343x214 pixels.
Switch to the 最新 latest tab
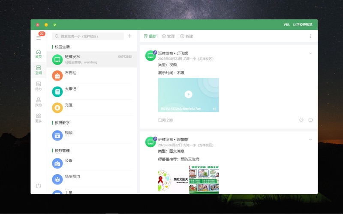click(150, 36)
